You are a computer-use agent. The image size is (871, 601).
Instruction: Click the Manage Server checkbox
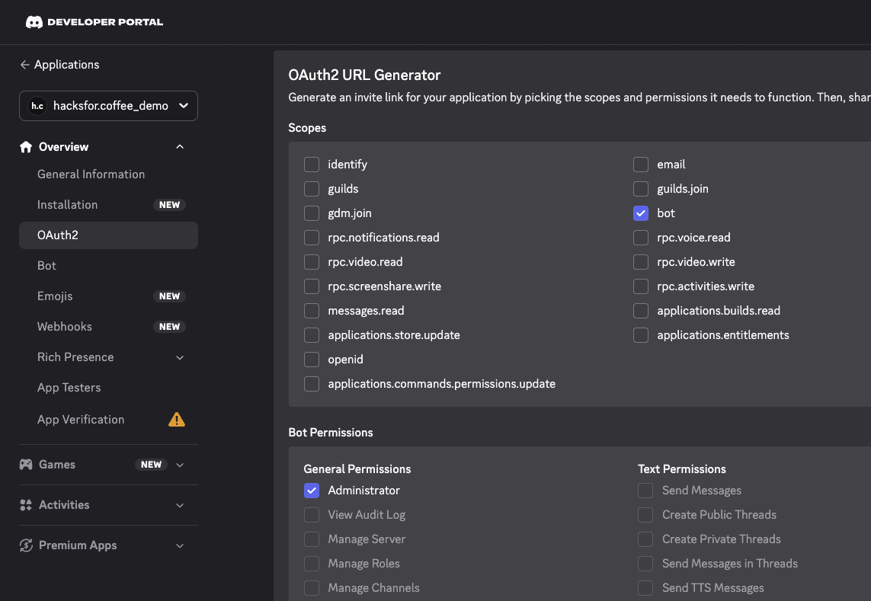pos(312,539)
